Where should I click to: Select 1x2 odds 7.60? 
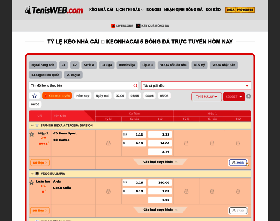pos(160,200)
